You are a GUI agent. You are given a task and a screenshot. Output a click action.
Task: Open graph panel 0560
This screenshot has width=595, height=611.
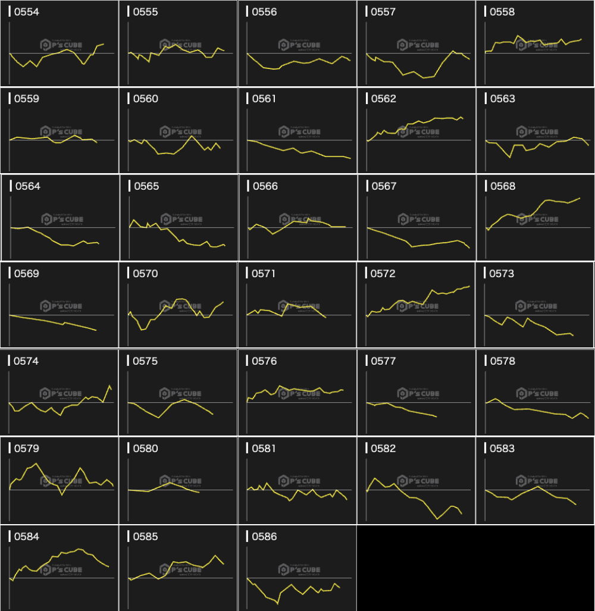178,131
